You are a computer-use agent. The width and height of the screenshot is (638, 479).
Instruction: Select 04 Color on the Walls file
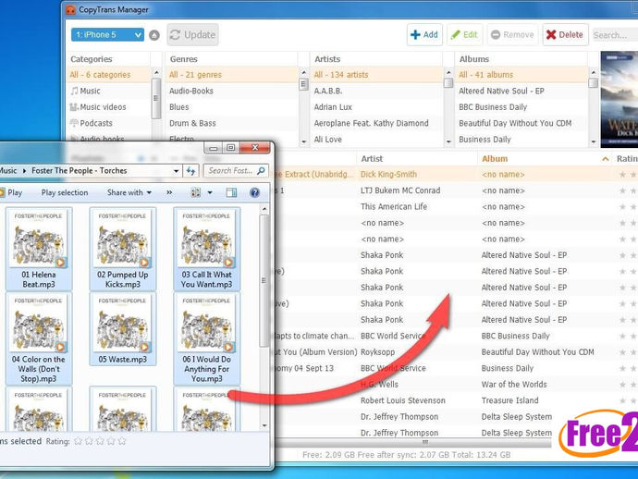pos(39,338)
